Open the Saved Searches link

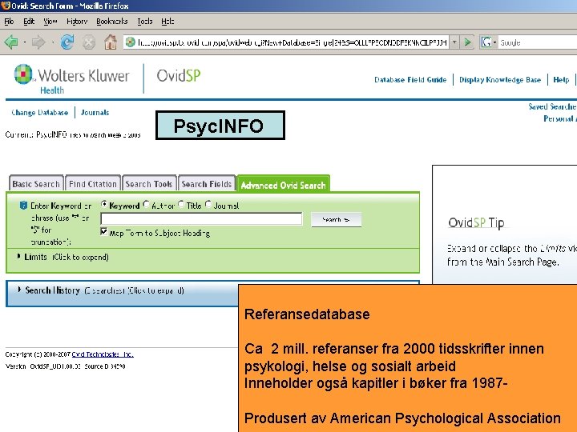[552, 106]
